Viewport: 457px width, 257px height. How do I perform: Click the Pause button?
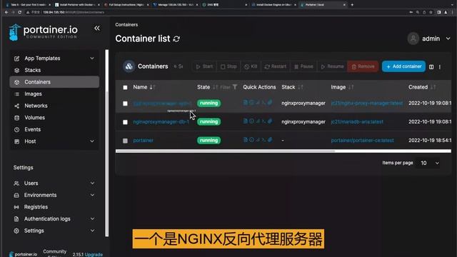point(303,66)
